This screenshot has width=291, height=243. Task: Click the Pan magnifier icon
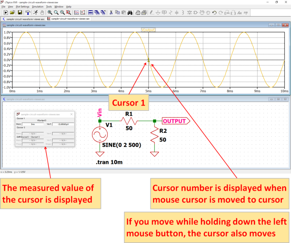point(56,12)
